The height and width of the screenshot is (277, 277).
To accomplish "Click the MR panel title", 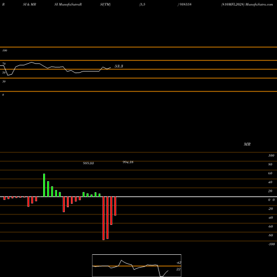I will [x=247, y=144].
